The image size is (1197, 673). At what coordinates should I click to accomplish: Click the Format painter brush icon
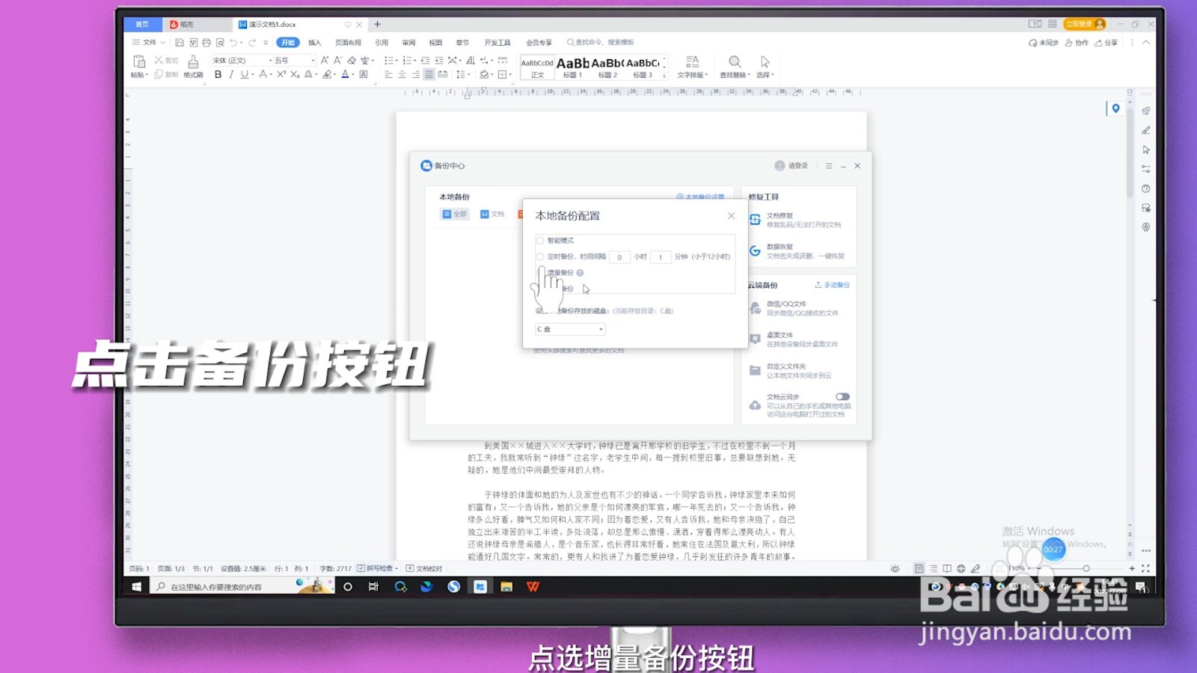[x=193, y=61]
